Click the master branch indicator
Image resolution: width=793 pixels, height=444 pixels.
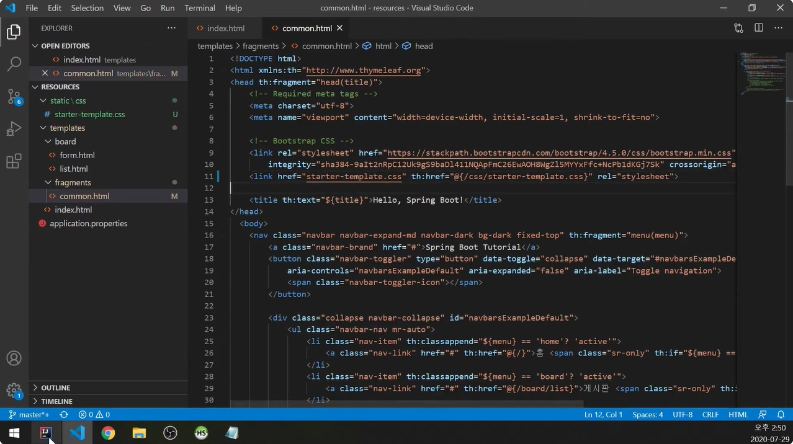pos(29,414)
